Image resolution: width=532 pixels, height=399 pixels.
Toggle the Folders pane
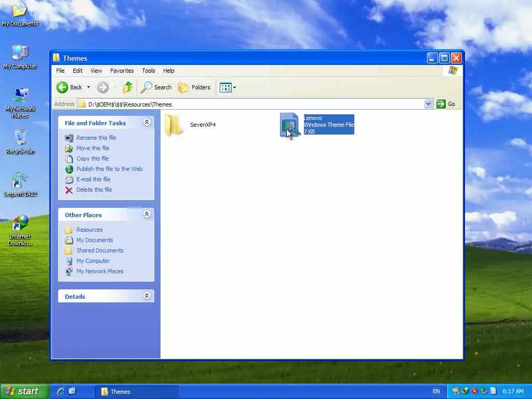click(194, 87)
